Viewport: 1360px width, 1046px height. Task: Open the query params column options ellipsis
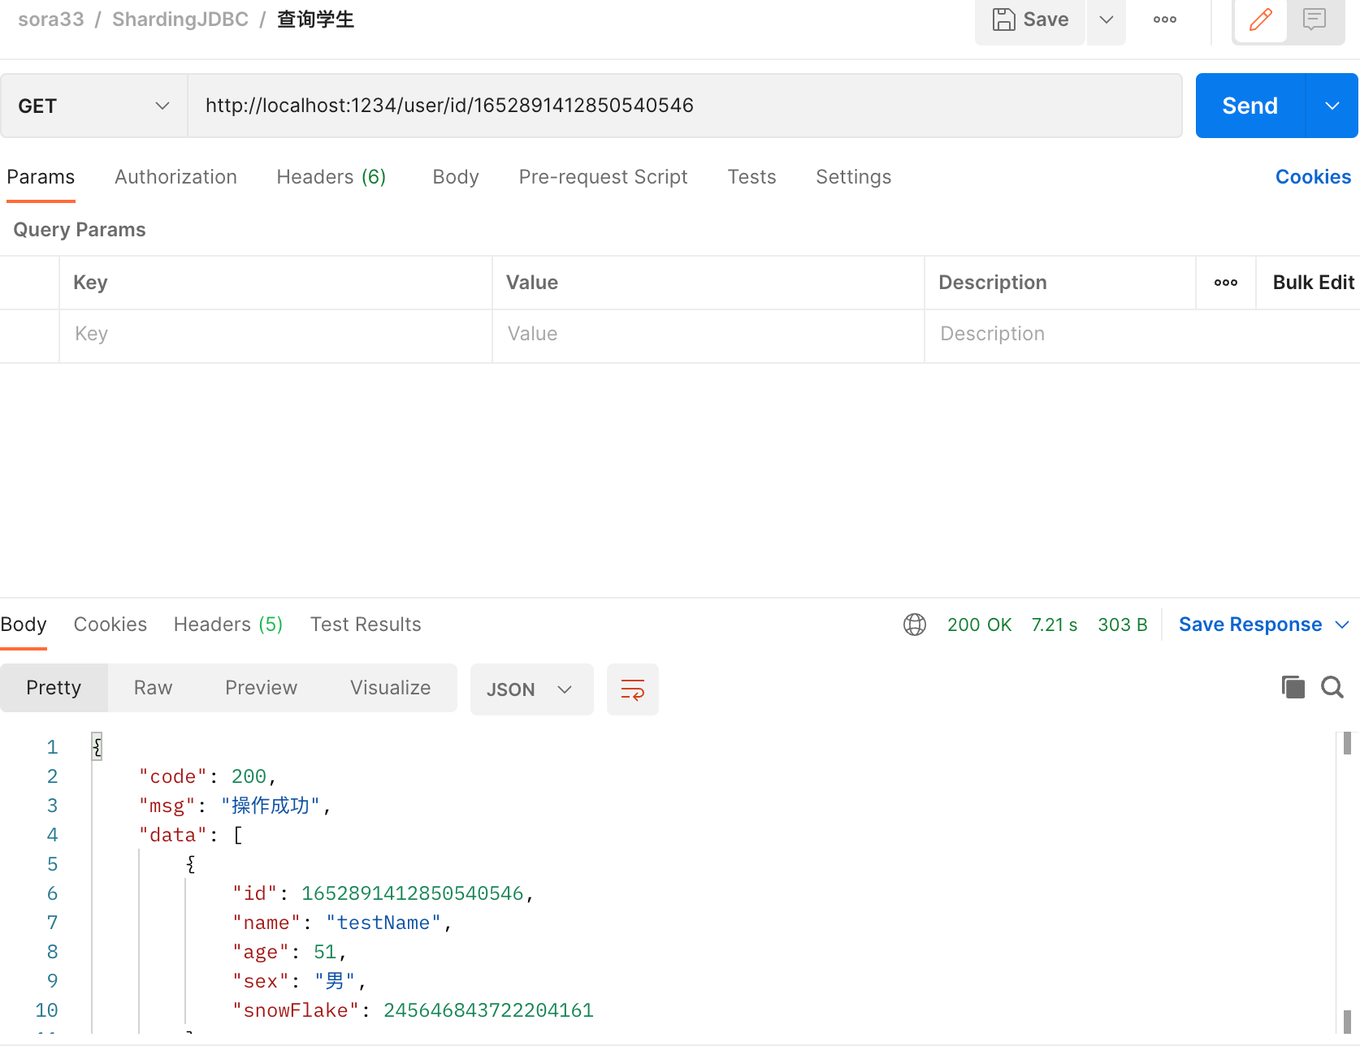(x=1225, y=283)
